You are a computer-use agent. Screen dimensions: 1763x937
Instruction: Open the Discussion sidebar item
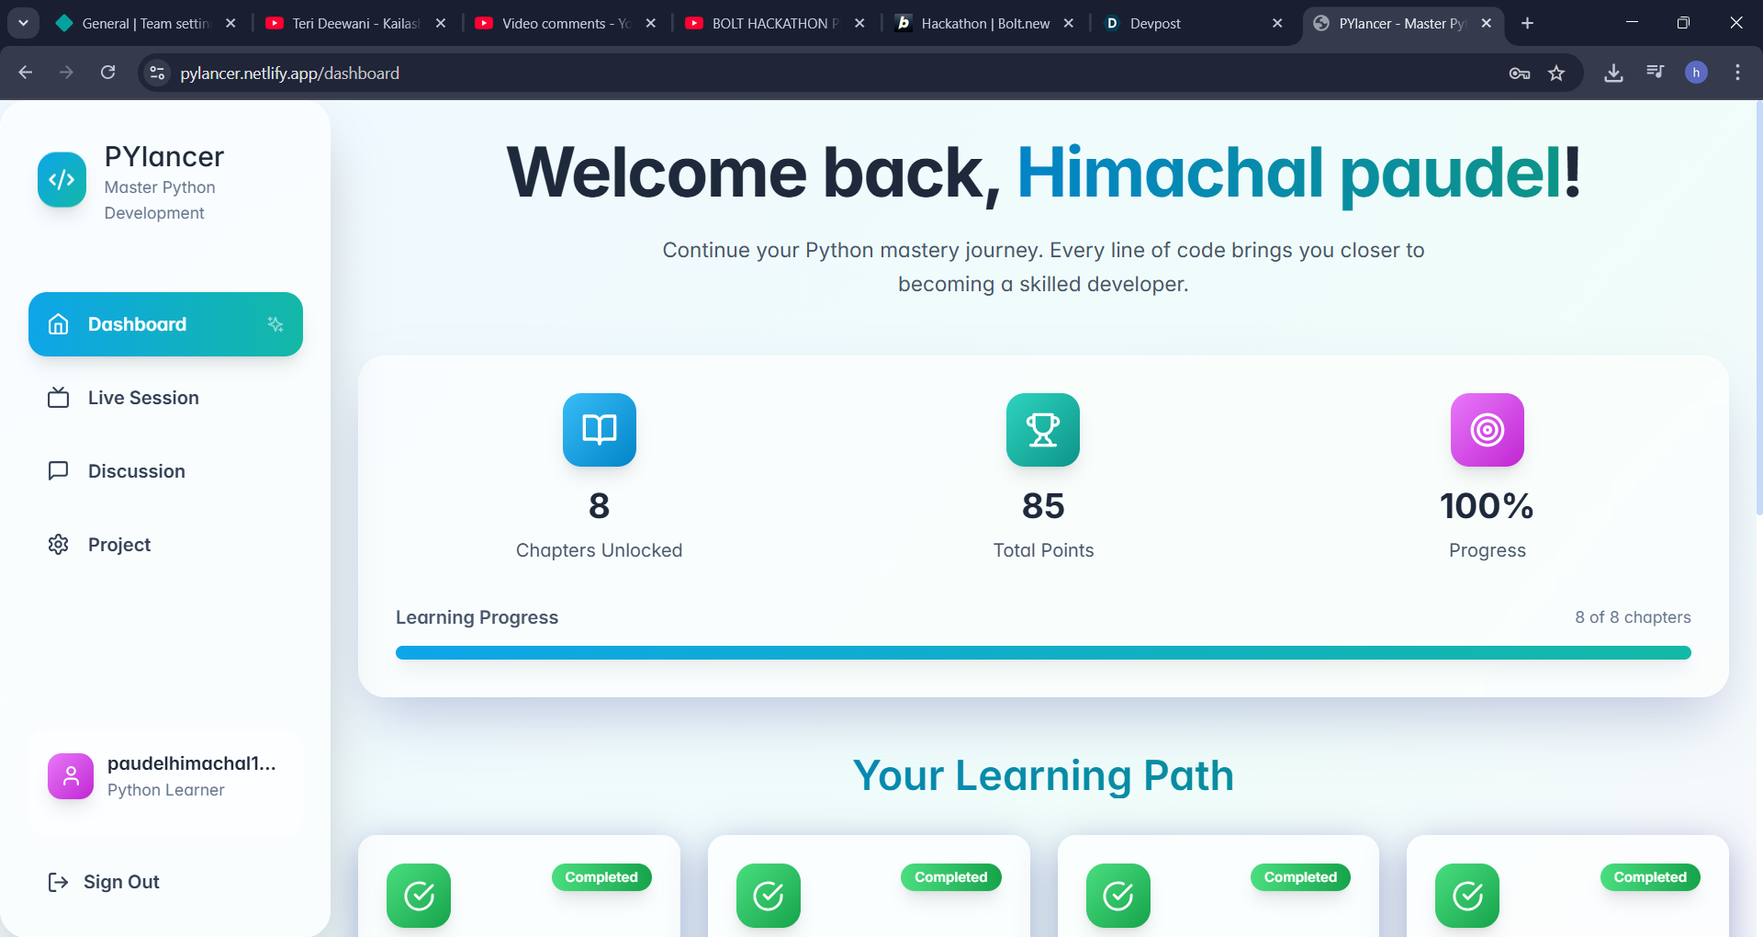click(x=165, y=471)
